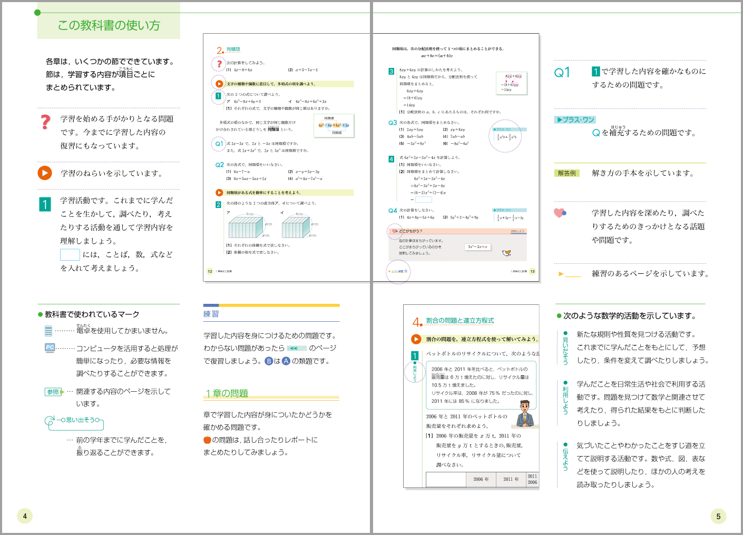Click the 1章の問題 section heading
The height and width of the screenshot is (535, 743).
tap(227, 393)
